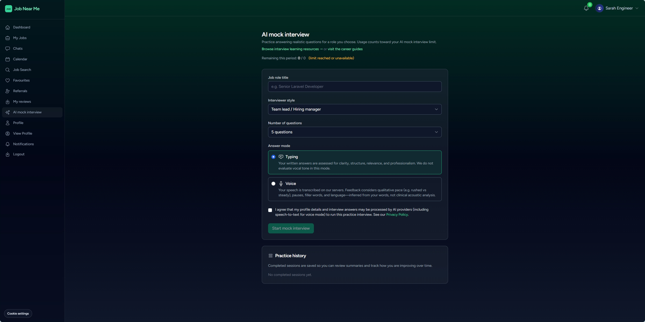Expand the Sarah Engineer account menu
Image resolution: width=645 pixels, height=322 pixels.
[618, 8]
